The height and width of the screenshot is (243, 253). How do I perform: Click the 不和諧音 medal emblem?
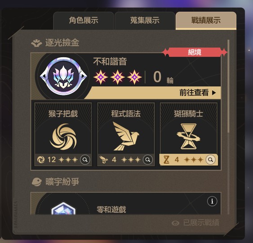pyautogui.click(x=63, y=76)
